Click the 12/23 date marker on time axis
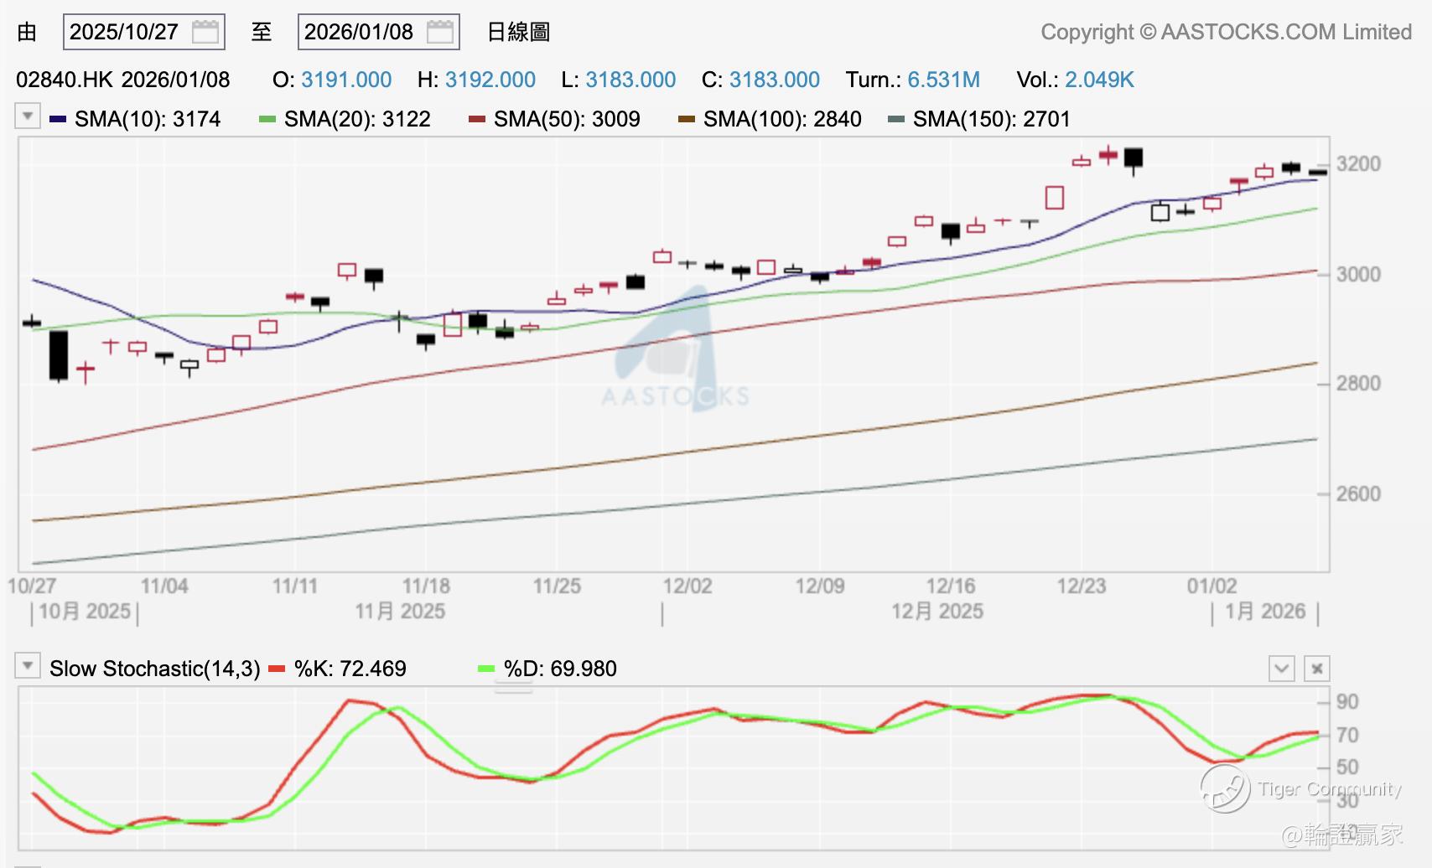Screen dimensions: 1432x868 1081,586
